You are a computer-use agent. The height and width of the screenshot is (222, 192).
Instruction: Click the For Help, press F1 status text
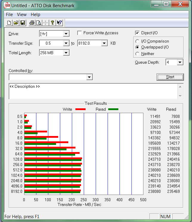[22, 217]
